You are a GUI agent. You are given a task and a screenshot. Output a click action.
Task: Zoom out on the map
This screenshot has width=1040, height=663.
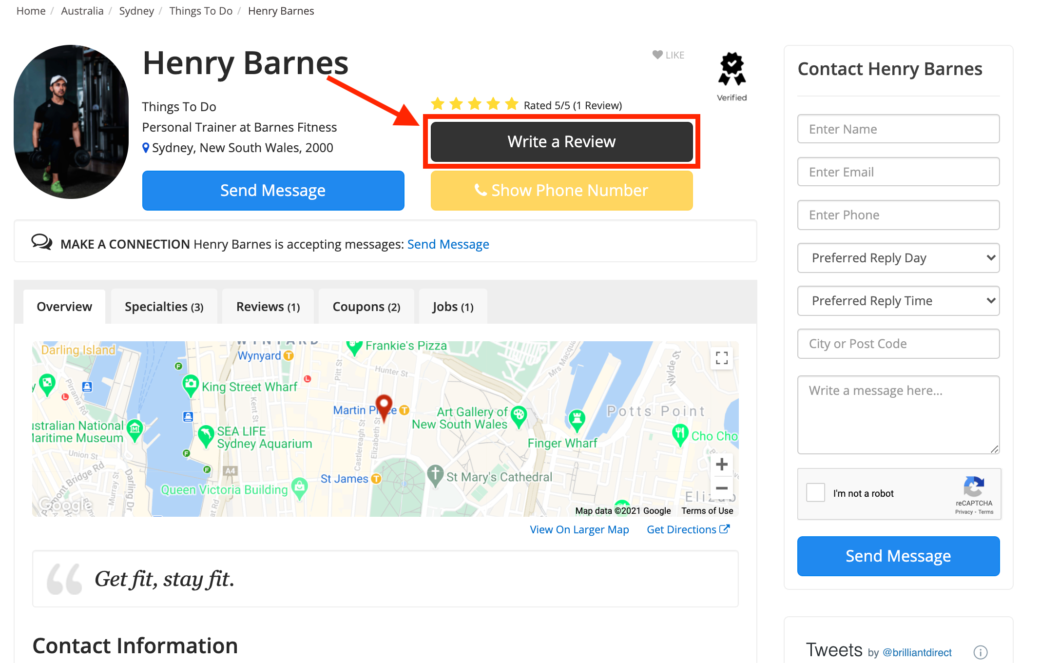[x=722, y=488]
